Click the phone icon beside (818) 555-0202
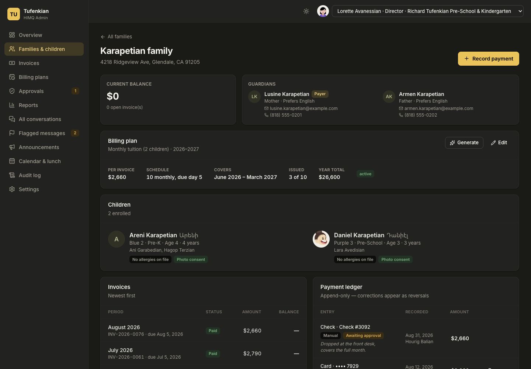This screenshot has height=369, width=531. point(401,115)
